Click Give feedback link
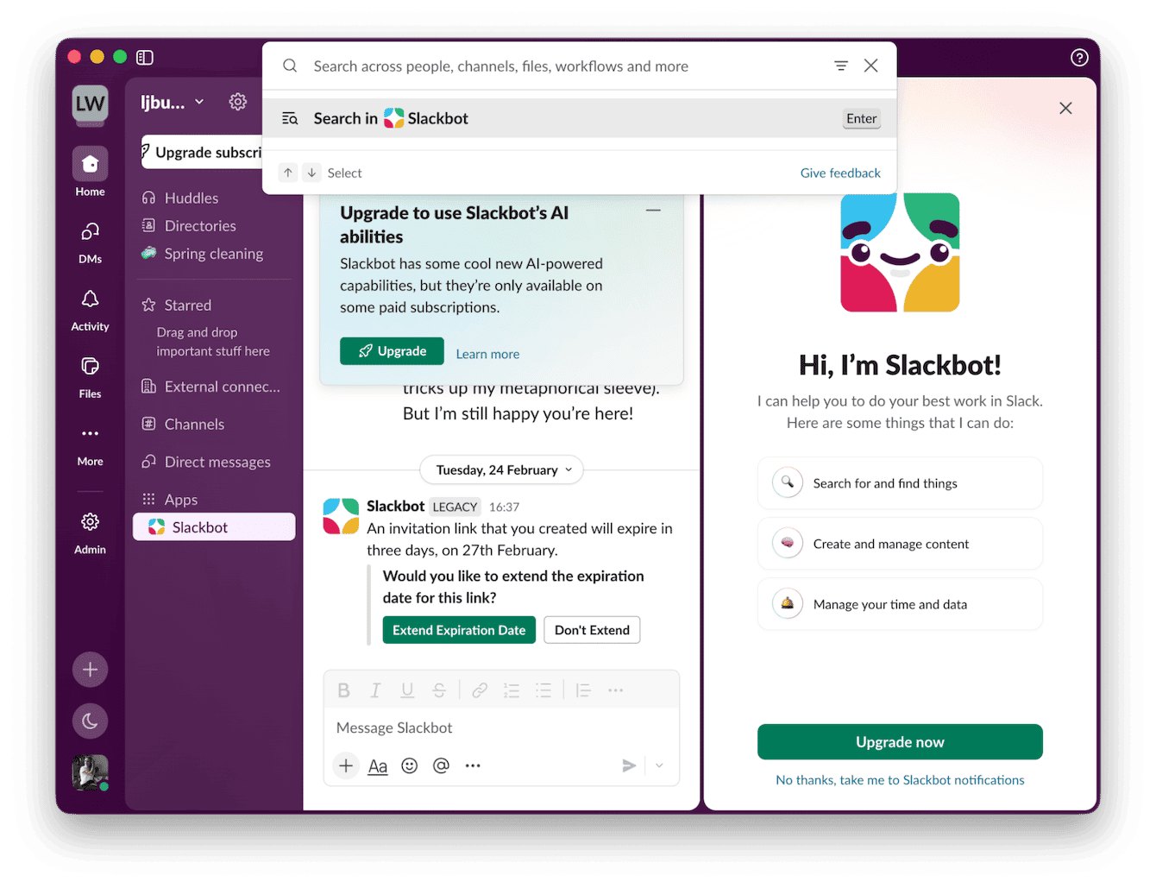 pyautogui.click(x=840, y=173)
